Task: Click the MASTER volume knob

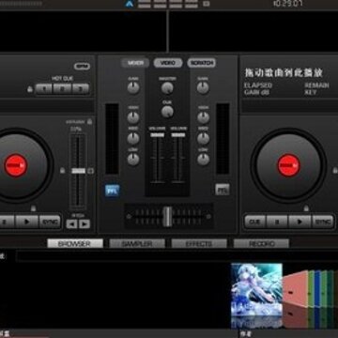Action: point(167,88)
